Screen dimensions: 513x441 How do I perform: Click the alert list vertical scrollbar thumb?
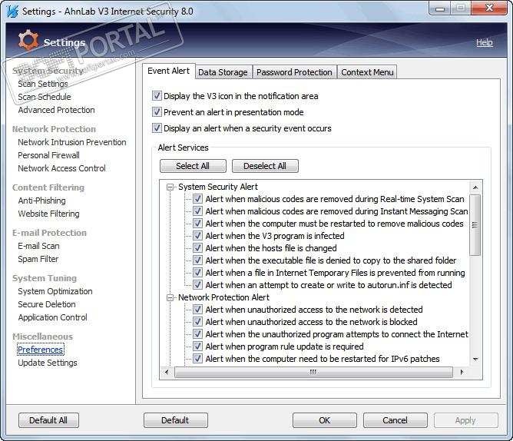(475, 224)
